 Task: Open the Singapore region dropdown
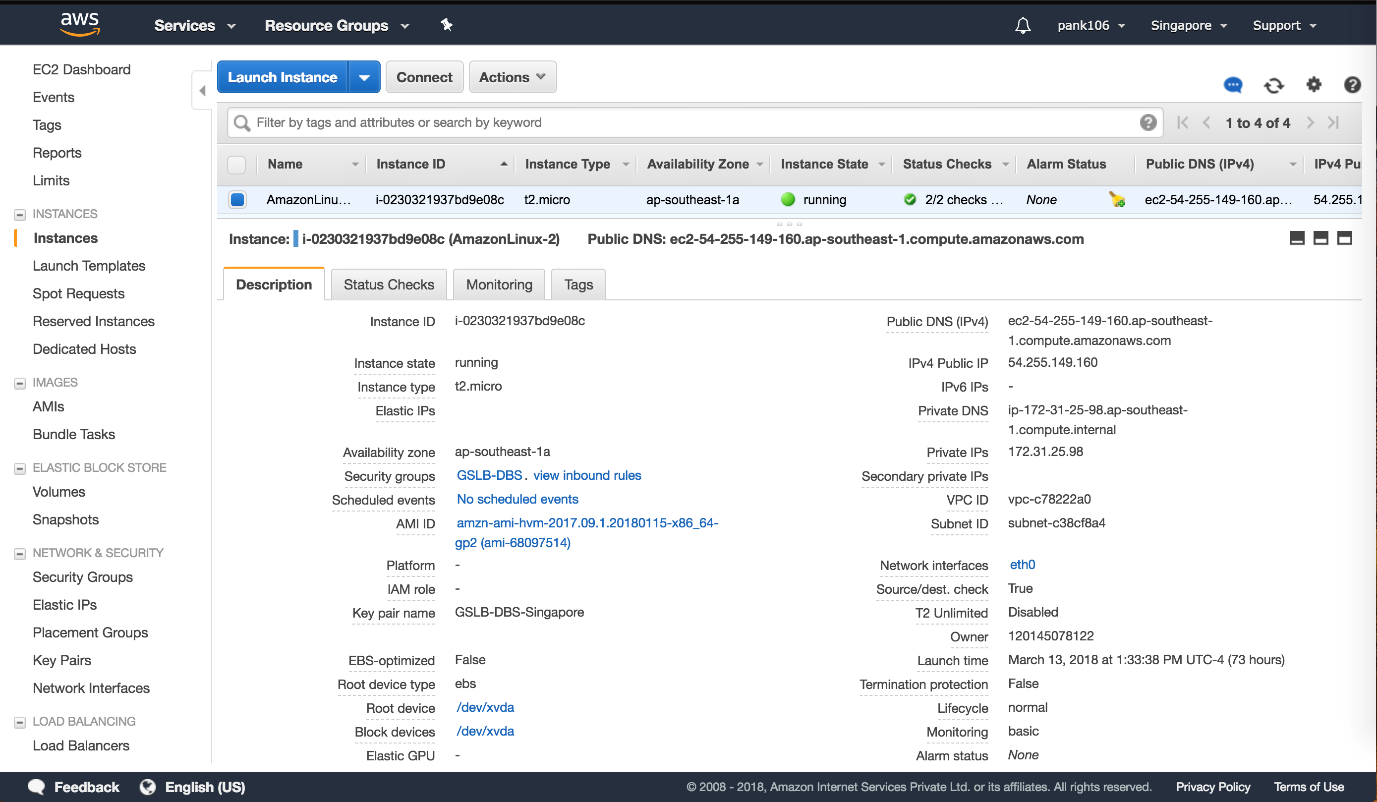1189,26
